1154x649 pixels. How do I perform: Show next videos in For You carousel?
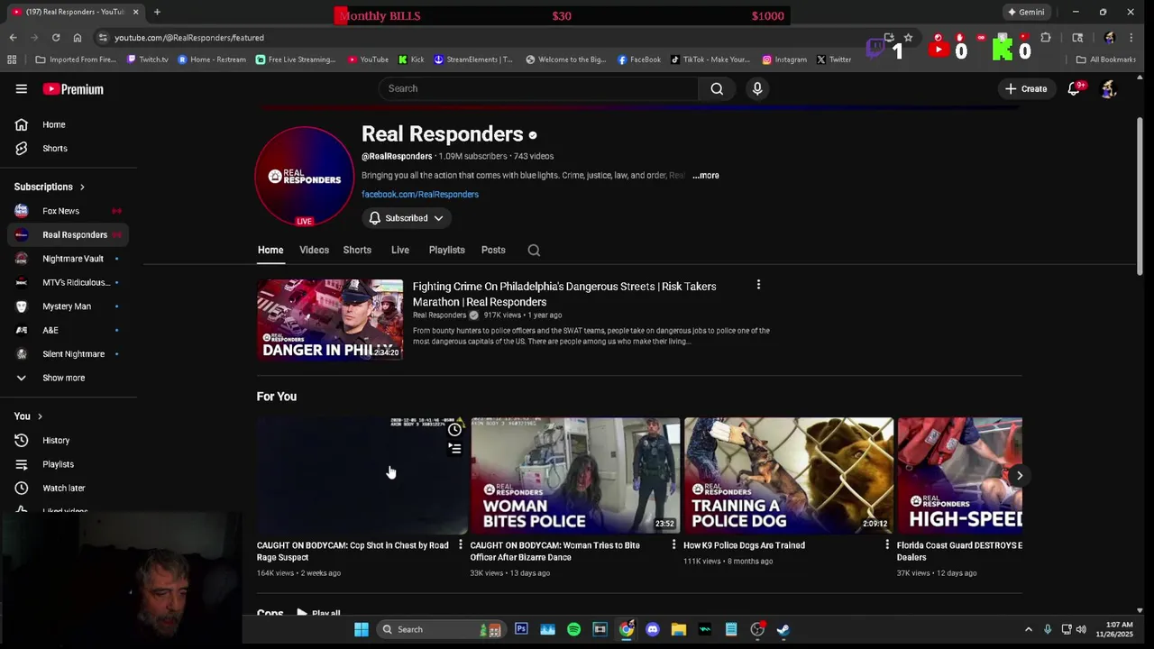tap(1020, 475)
